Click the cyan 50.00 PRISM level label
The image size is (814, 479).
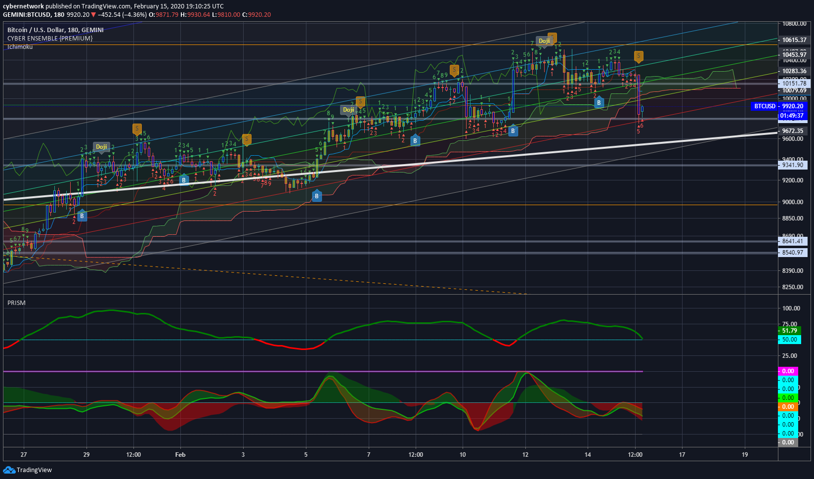(x=789, y=340)
